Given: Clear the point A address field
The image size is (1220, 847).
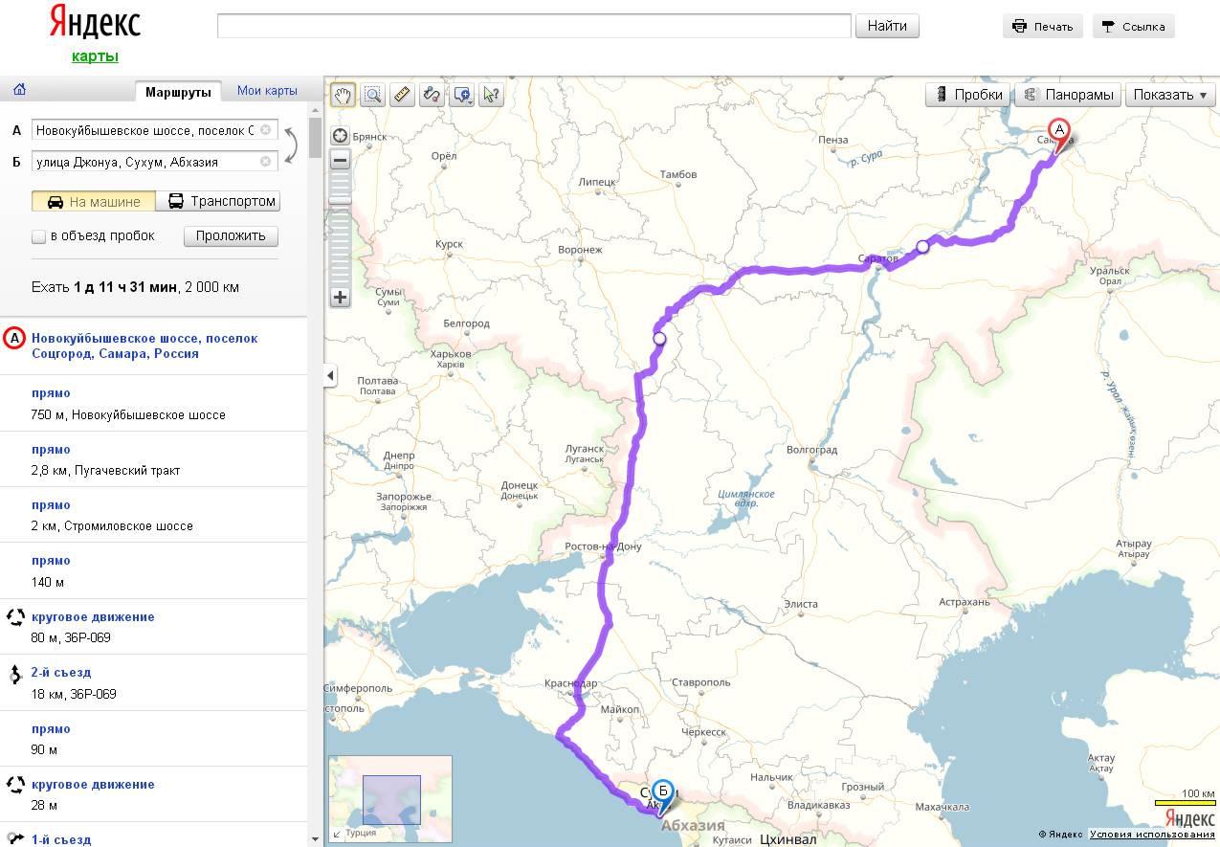Looking at the screenshot, I should pos(266,130).
